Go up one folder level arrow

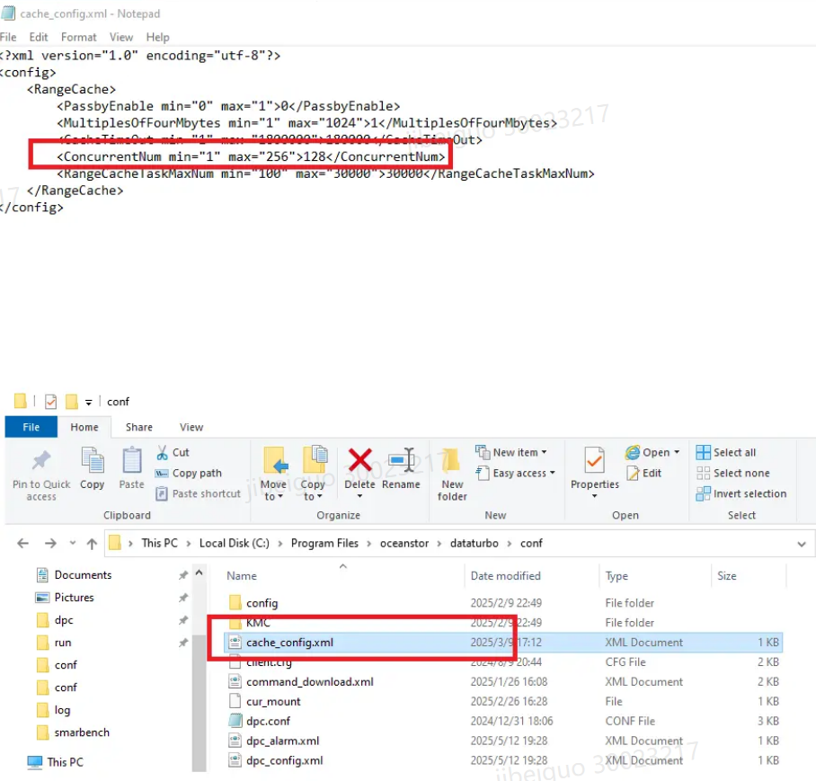(92, 544)
